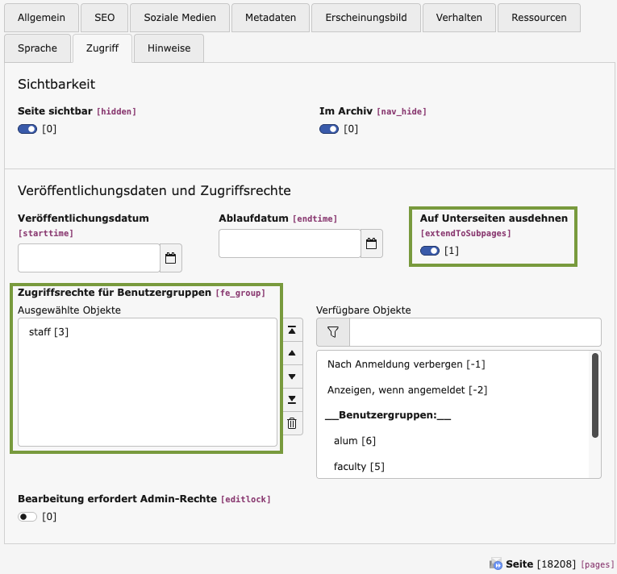Viewport: 617px width, 574px height.
Task: Move selected group to bottom of list
Action: [x=292, y=400]
